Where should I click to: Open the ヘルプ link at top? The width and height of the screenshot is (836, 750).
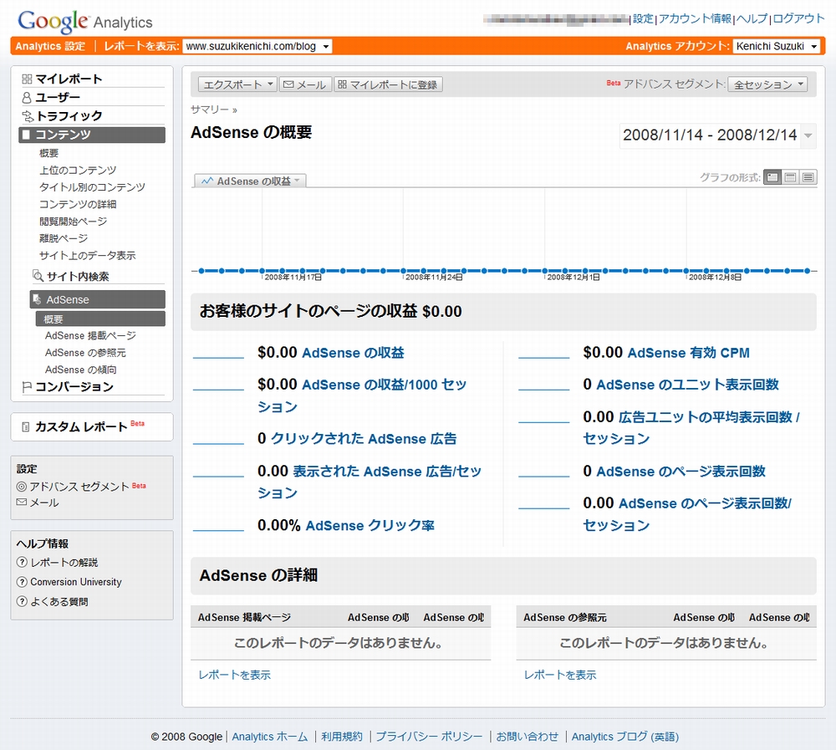click(752, 18)
